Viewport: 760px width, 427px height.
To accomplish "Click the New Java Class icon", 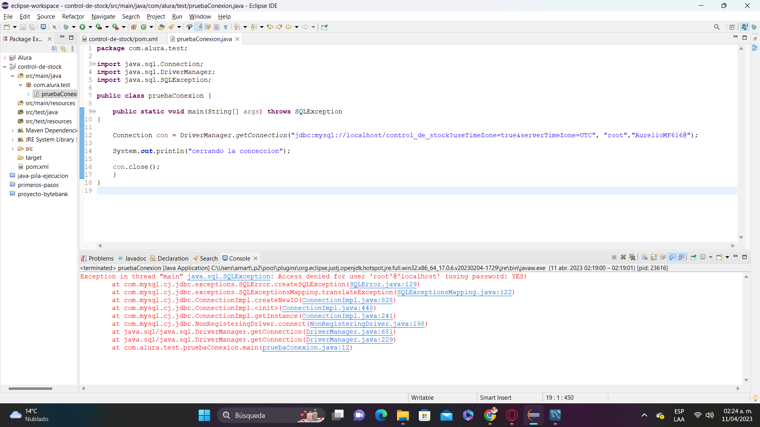I will tap(144, 27).
